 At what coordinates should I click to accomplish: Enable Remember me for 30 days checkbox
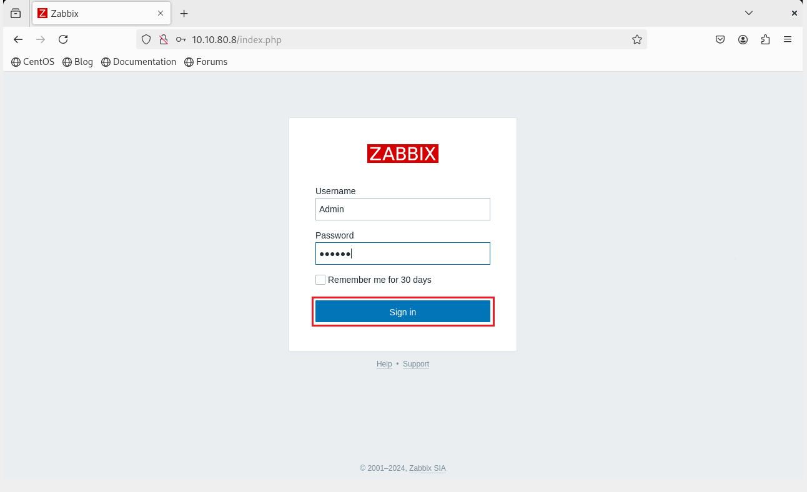[320, 280]
